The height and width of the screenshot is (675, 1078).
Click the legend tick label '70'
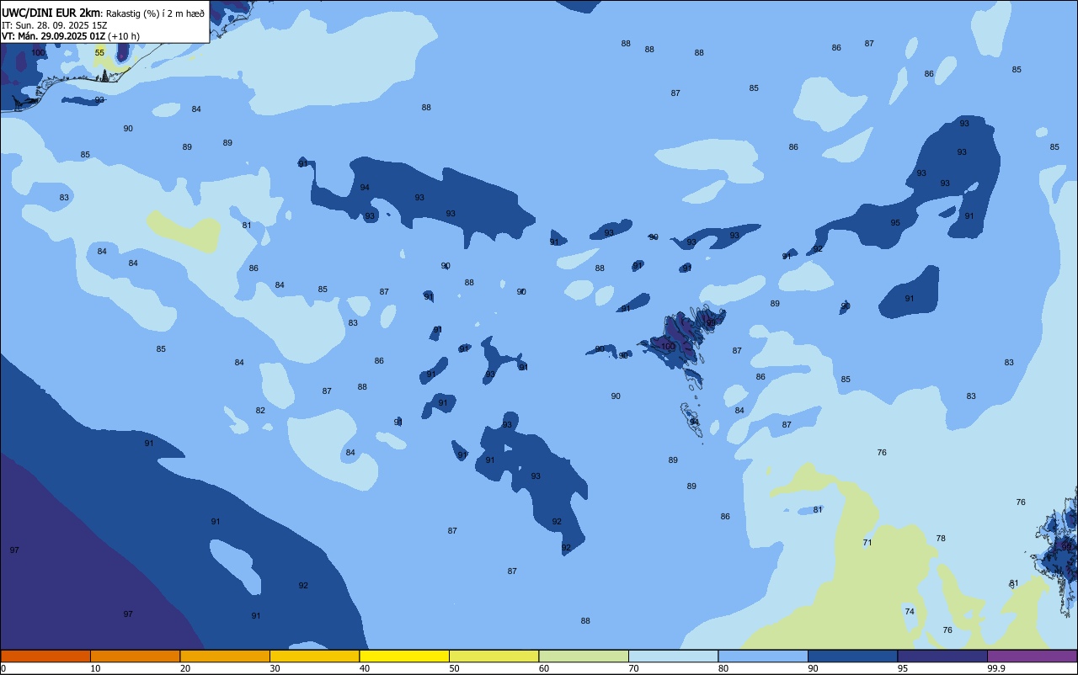634,668
